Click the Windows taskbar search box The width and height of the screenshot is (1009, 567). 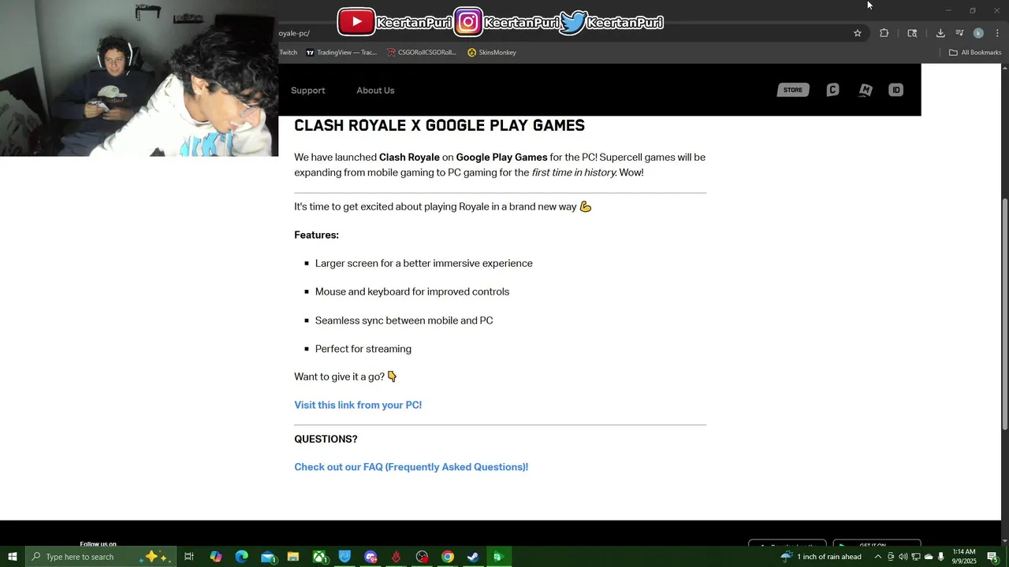pos(99,557)
